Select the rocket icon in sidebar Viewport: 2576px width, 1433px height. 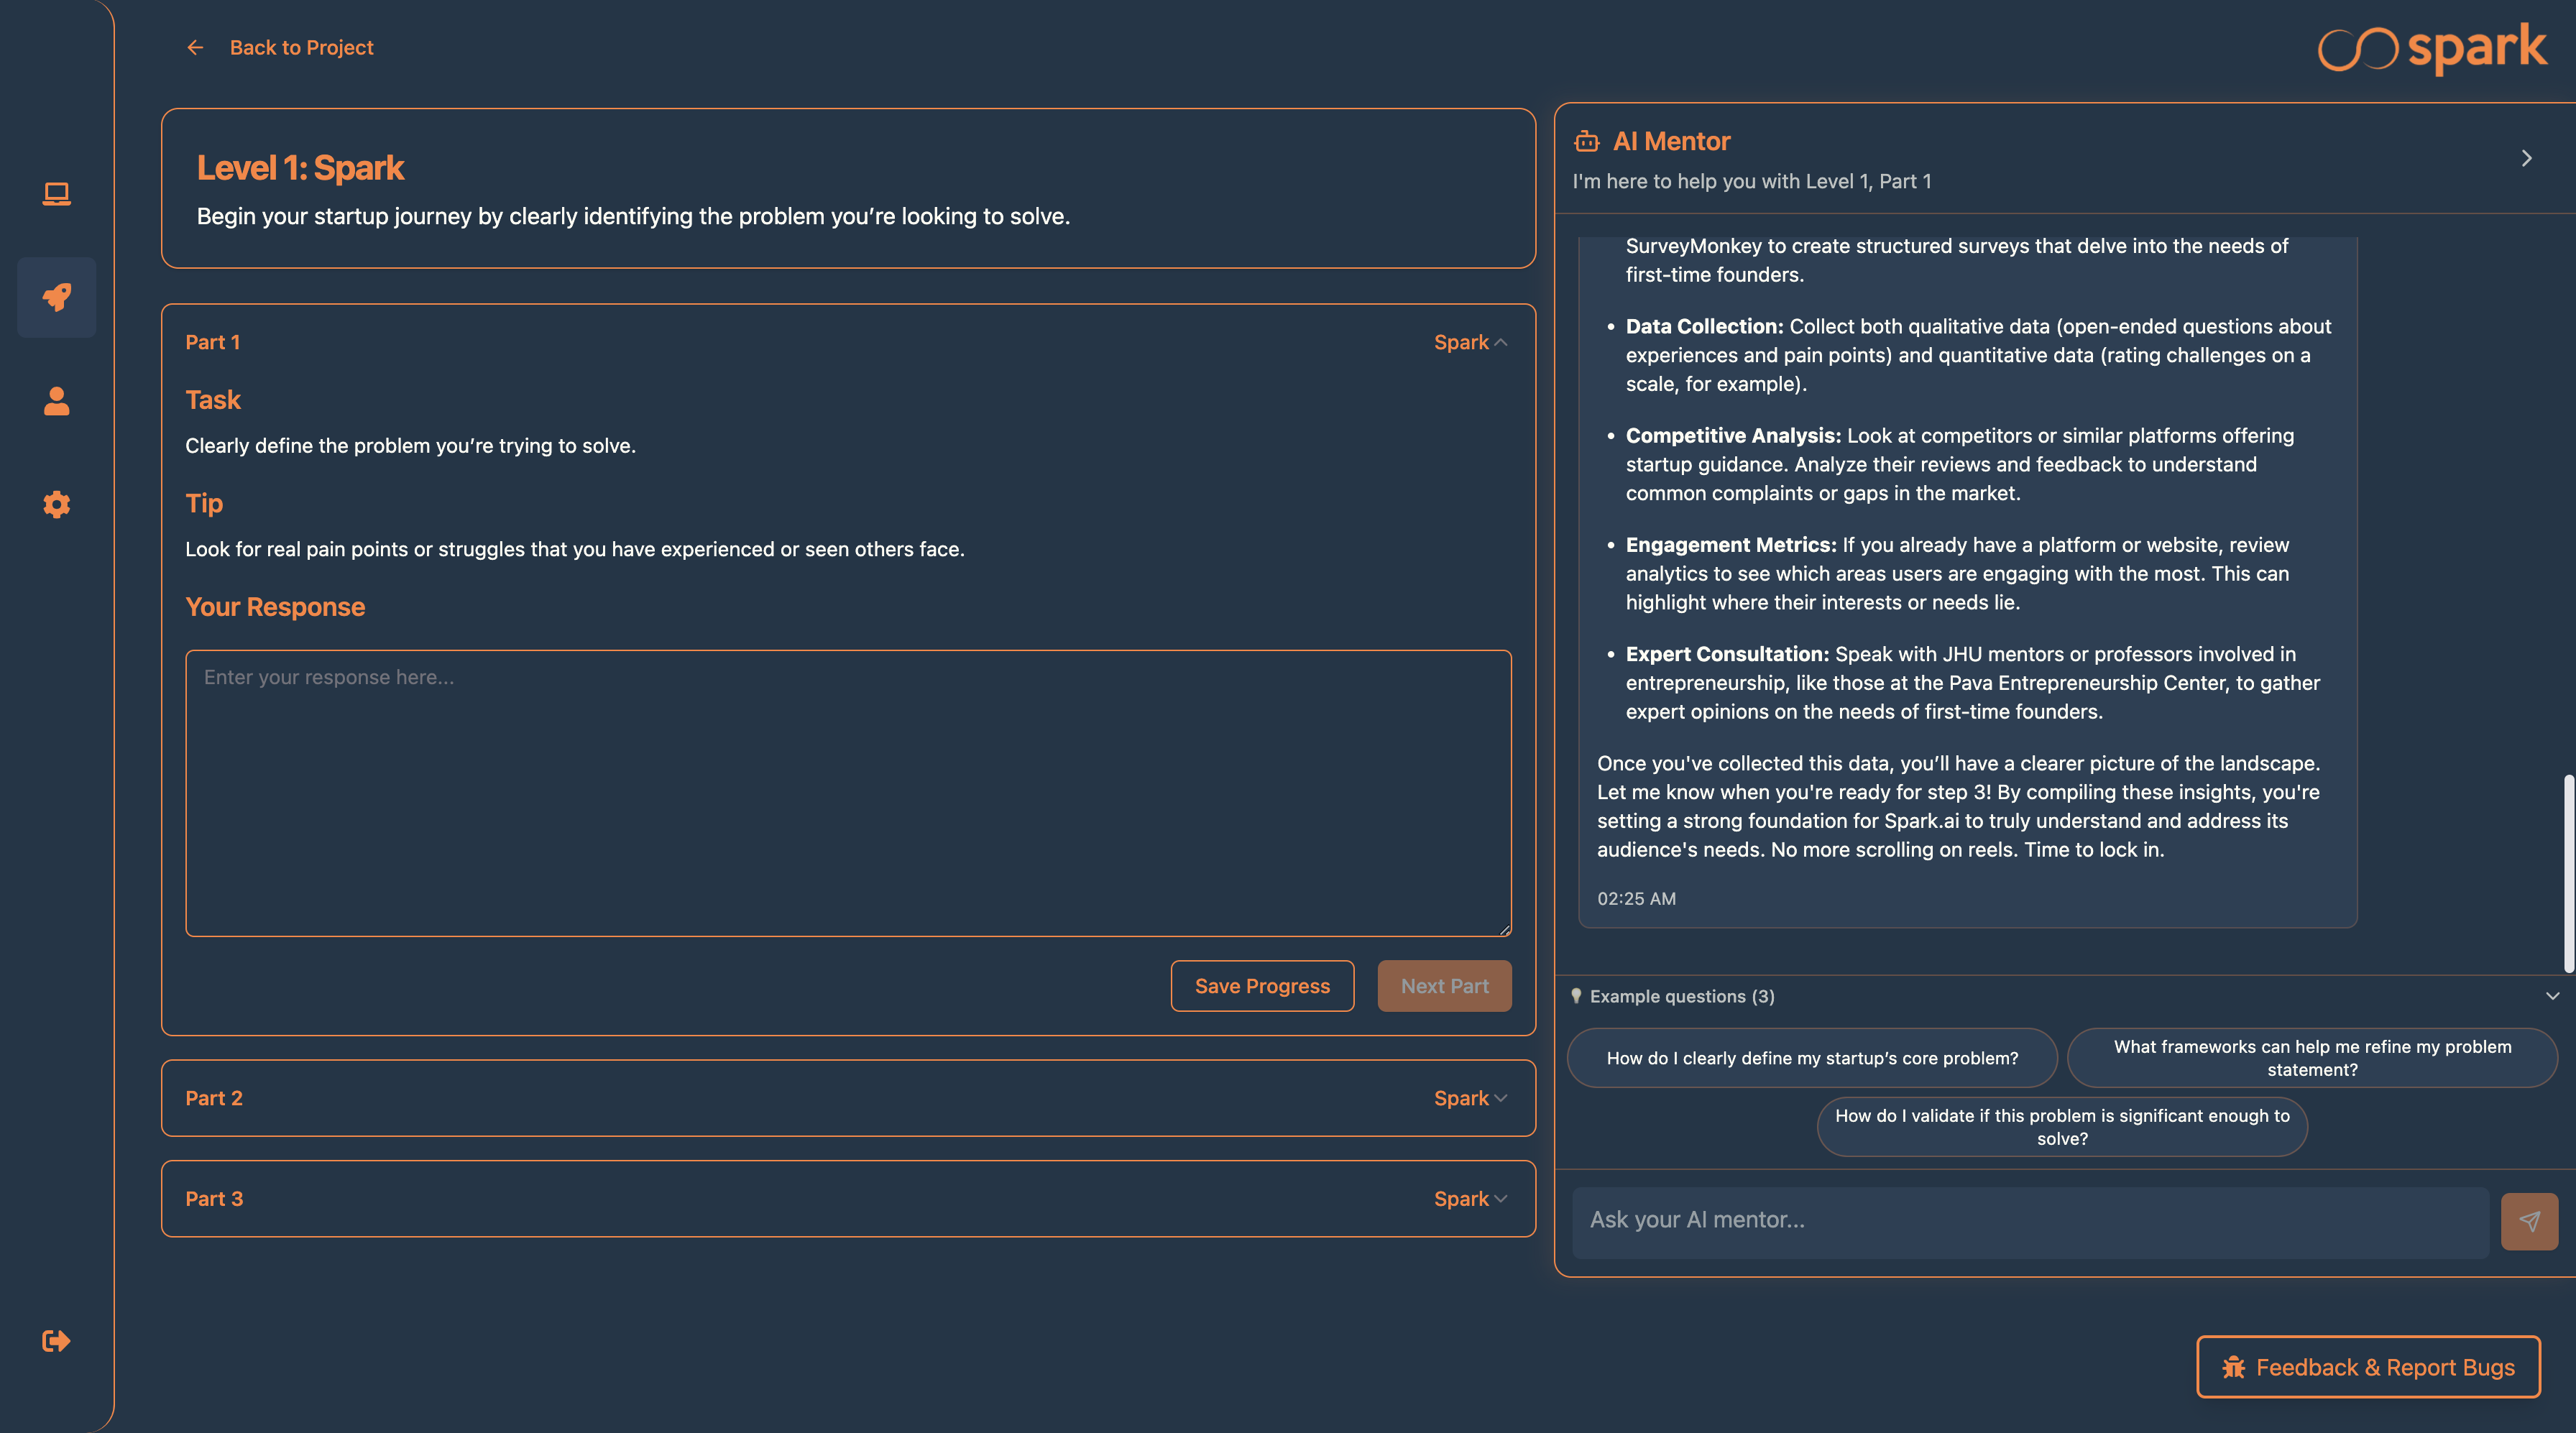pyautogui.click(x=56, y=297)
